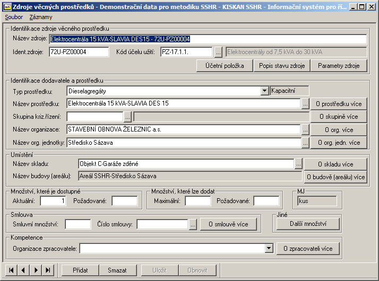The image size is (379, 281).
Task: Focus Požadované field under dostupné množství
Action: point(125,201)
